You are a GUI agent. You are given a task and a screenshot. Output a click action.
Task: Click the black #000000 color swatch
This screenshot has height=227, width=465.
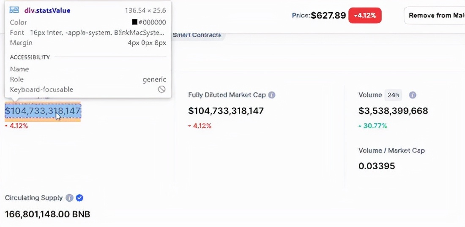point(134,22)
